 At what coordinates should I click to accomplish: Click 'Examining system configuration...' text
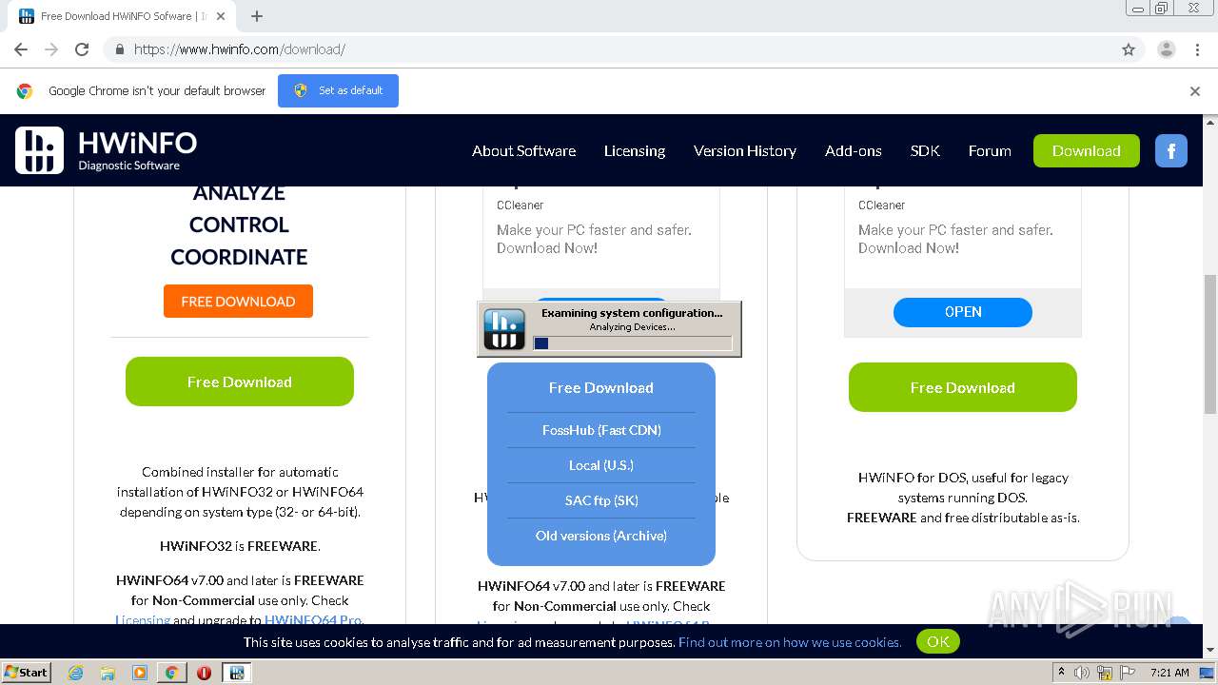pyautogui.click(x=632, y=313)
